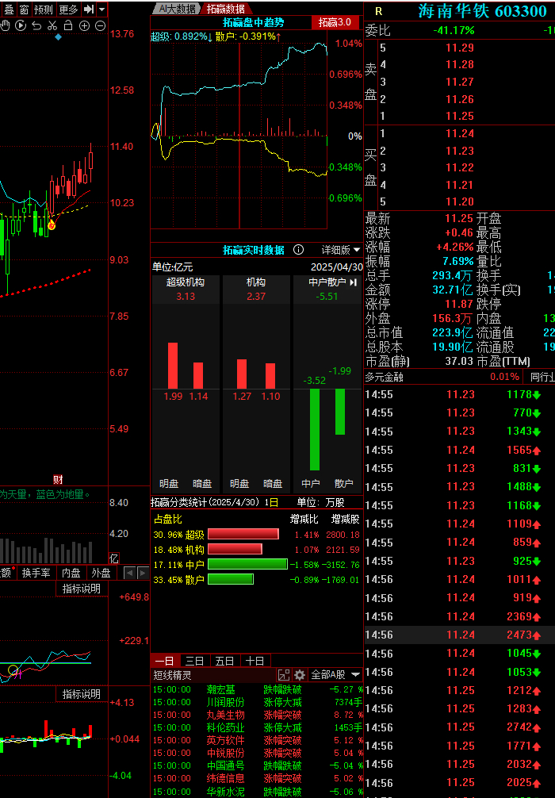The height and width of the screenshot is (798, 555).
Task: Click the 超级机构 3.13 column header
Action: tap(186, 289)
